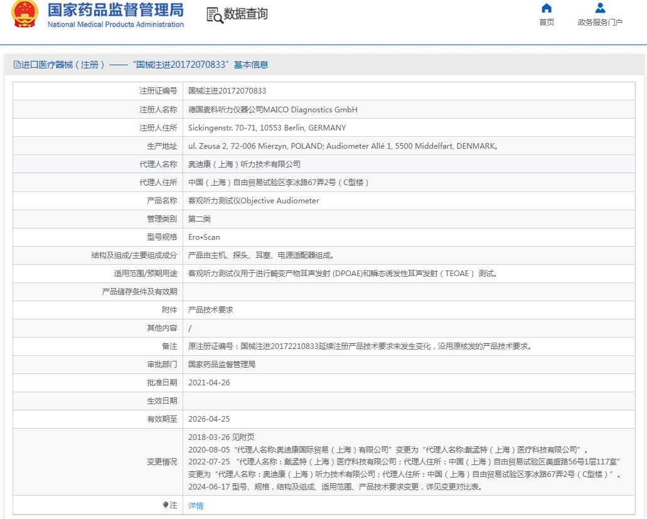Go to 首页 via the home icon

pos(547,8)
